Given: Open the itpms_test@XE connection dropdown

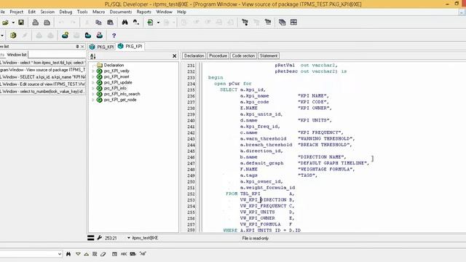Looking at the screenshot, I should [129, 238].
